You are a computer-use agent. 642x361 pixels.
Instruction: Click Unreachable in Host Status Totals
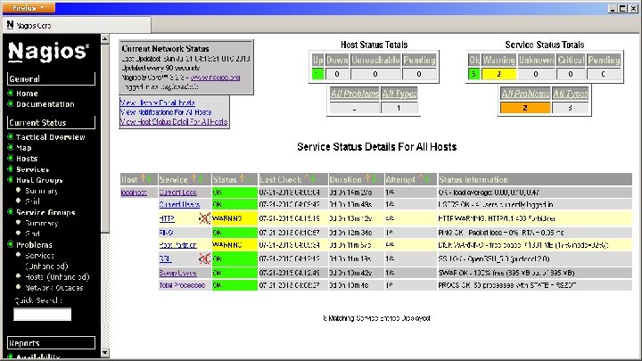pyautogui.click(x=375, y=60)
